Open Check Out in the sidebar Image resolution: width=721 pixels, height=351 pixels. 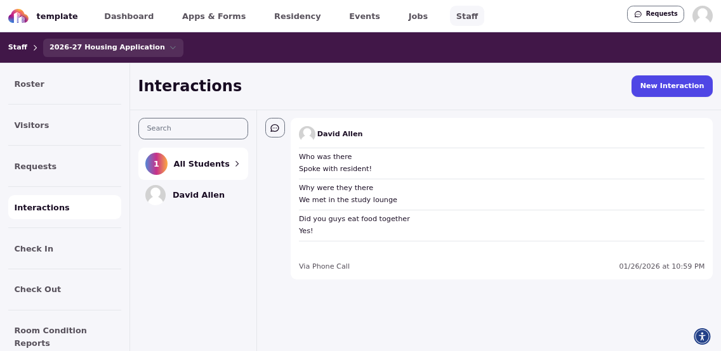[65, 290]
